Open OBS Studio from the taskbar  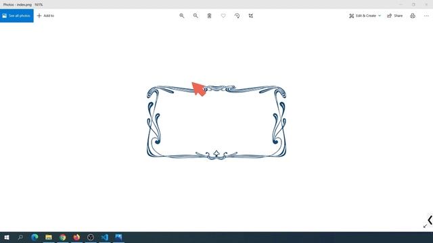click(x=91, y=237)
